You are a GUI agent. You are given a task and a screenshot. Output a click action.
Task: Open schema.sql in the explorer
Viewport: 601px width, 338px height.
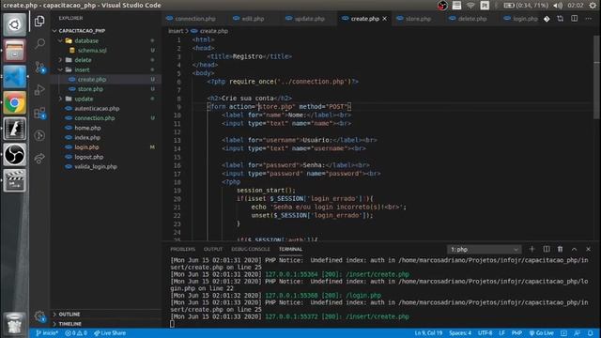92,50
